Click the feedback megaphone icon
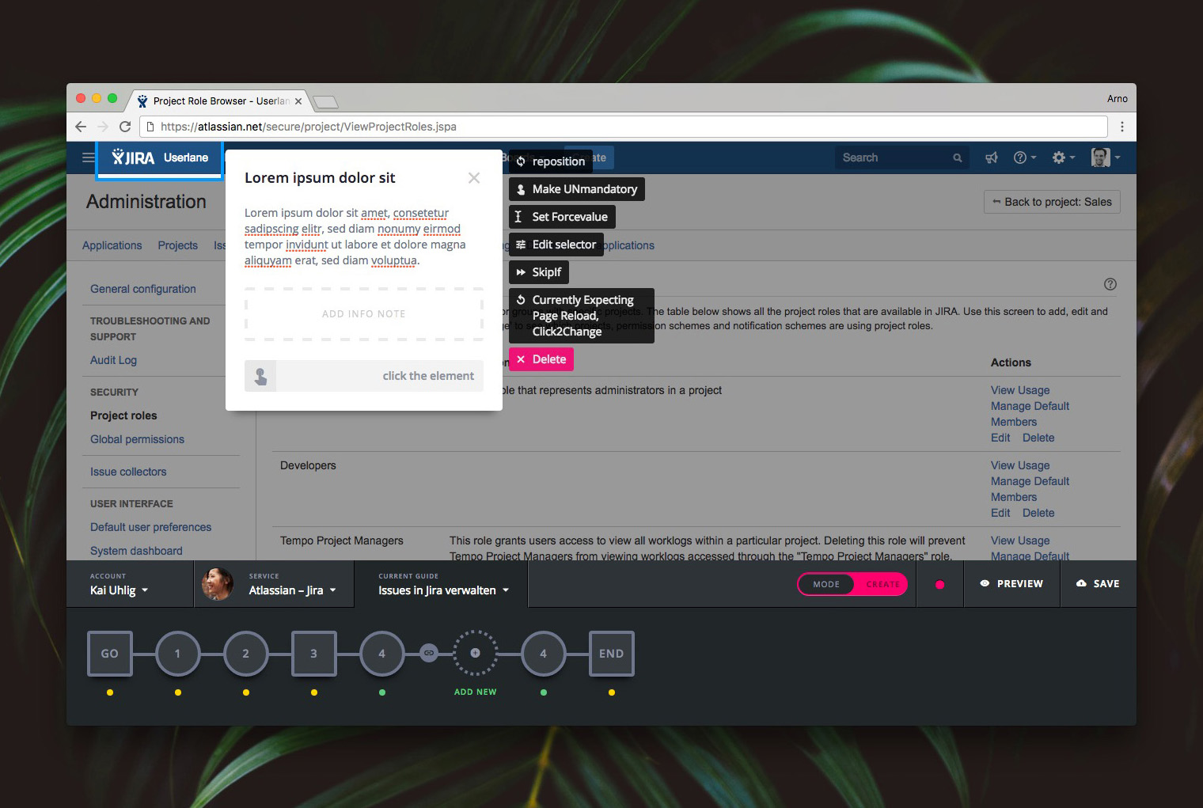Image resolution: width=1203 pixels, height=808 pixels. (991, 158)
